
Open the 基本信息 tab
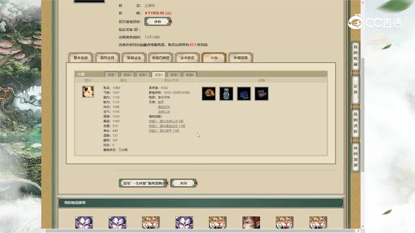tap(81, 58)
